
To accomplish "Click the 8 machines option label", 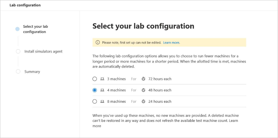I will pyautogui.click(x=116, y=102).
